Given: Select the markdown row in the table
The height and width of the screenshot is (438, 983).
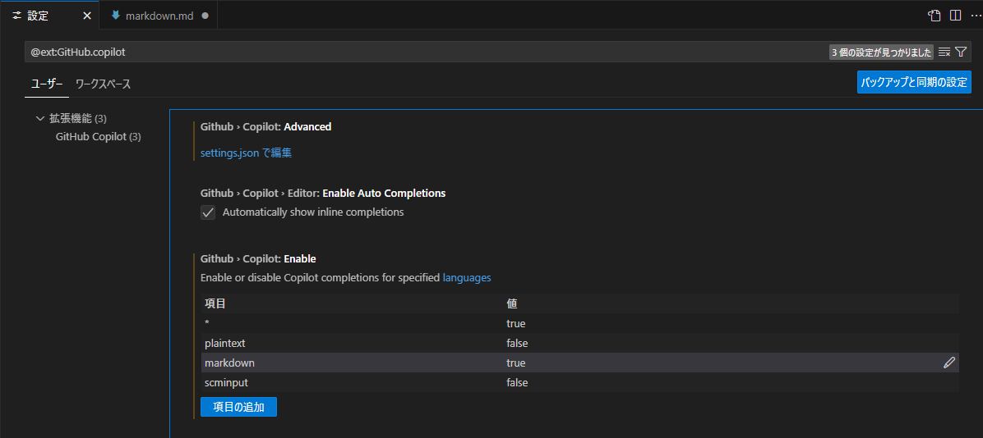Looking at the screenshot, I should [x=580, y=363].
